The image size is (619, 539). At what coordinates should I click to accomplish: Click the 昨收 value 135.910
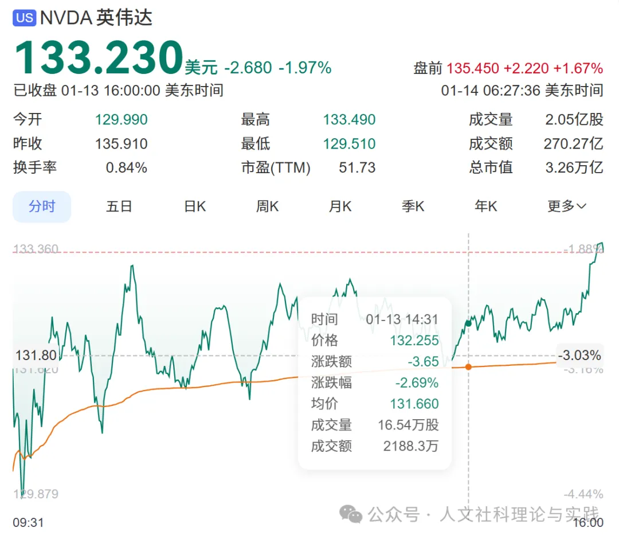click(121, 144)
